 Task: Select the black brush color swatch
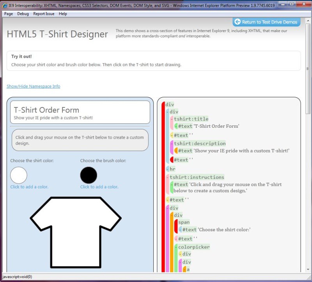tap(89, 175)
